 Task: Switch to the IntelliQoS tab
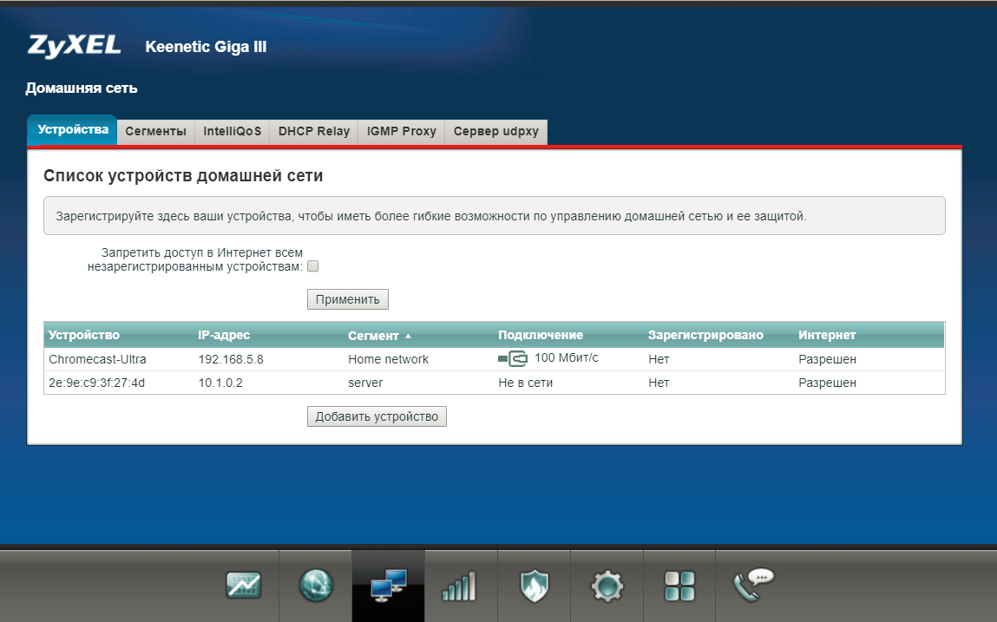[x=232, y=132]
